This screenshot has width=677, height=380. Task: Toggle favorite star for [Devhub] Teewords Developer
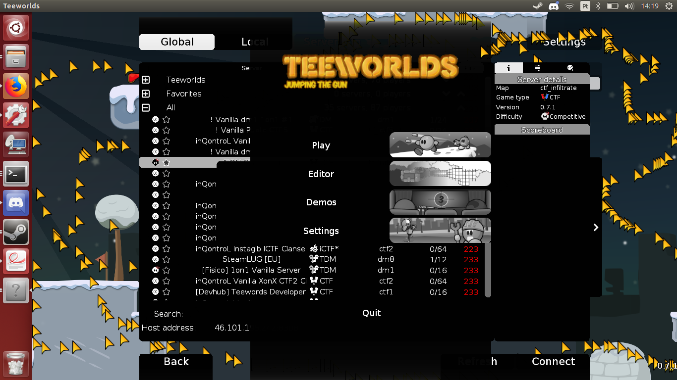point(167,292)
